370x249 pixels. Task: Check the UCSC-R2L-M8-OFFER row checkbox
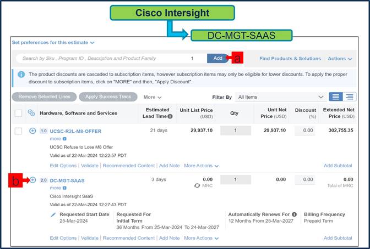click(18, 131)
